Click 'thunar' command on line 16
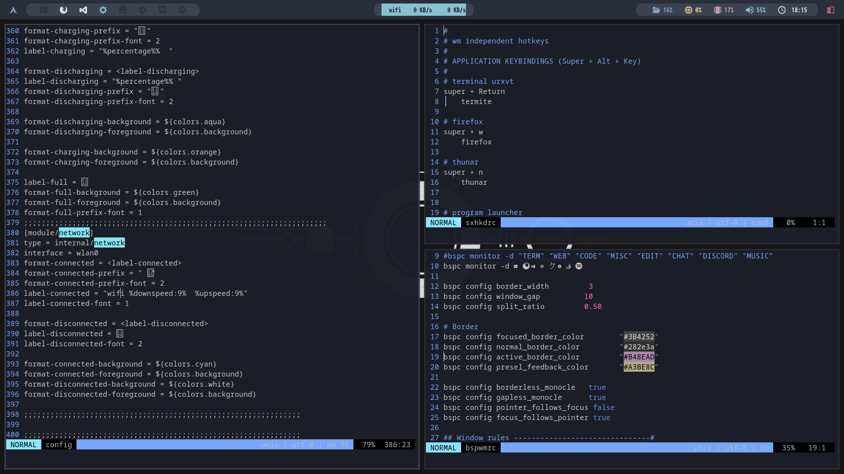The width and height of the screenshot is (844, 474). tap(474, 182)
